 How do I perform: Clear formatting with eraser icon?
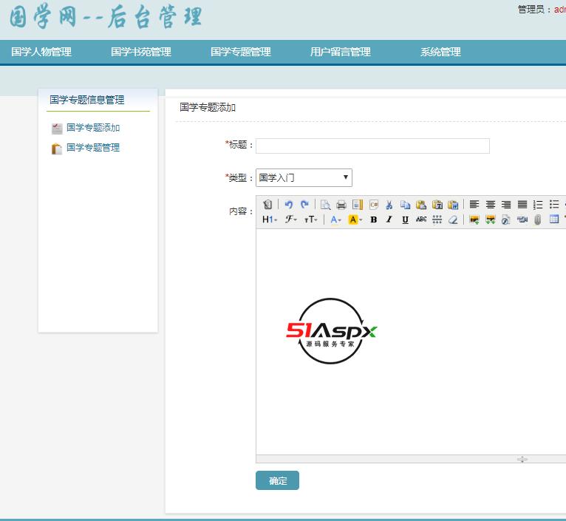[x=453, y=219]
